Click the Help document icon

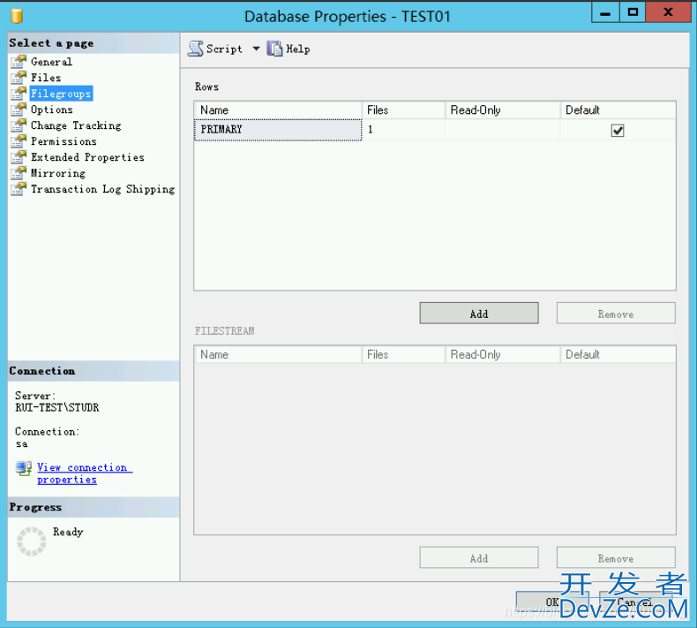(274, 49)
